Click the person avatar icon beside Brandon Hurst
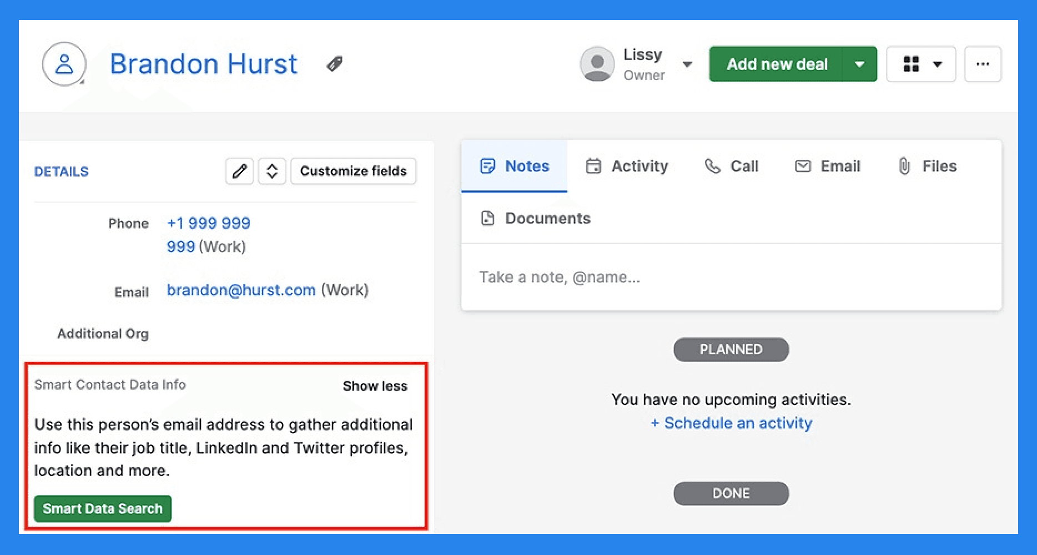The height and width of the screenshot is (555, 1037). [64, 64]
